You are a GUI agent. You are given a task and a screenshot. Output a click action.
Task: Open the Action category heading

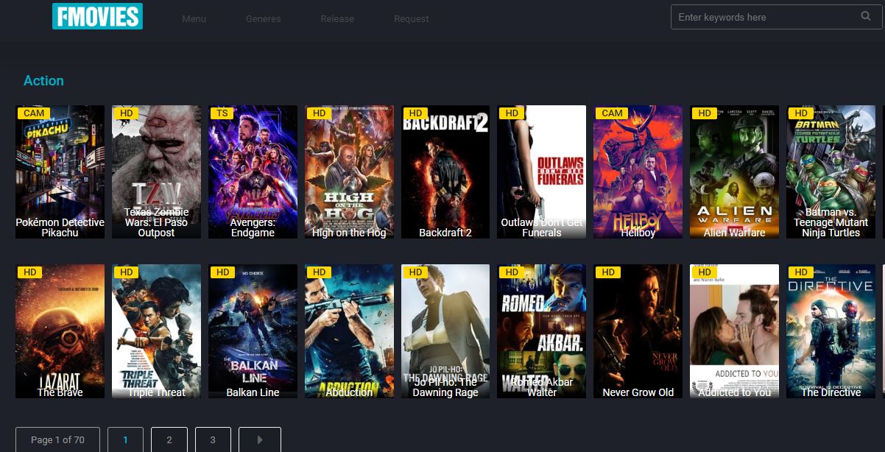coord(43,81)
